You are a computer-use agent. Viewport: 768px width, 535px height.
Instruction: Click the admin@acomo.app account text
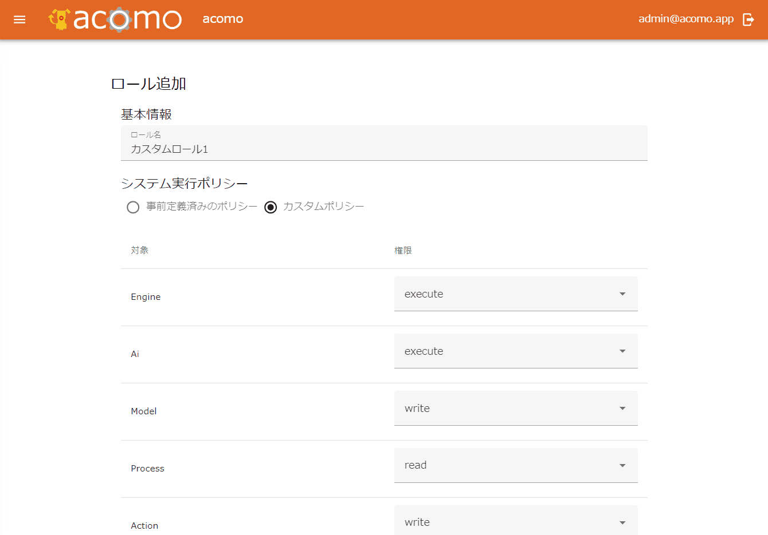[685, 19]
